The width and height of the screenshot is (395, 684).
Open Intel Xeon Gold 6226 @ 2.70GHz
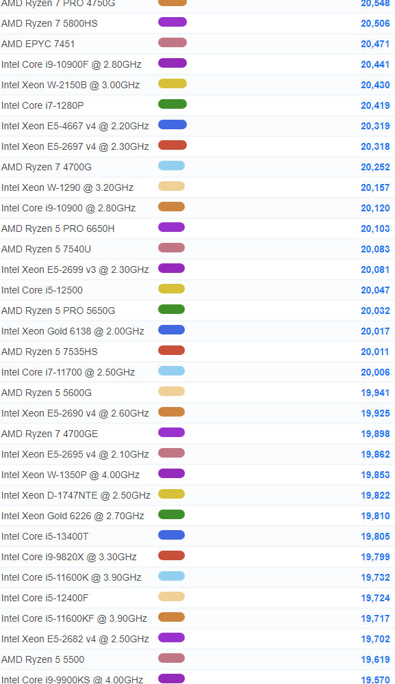73,516
